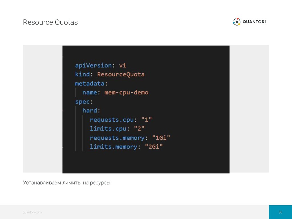Click the 'limits.cpu' key
This screenshot has width=292, height=219.
pos(108,129)
